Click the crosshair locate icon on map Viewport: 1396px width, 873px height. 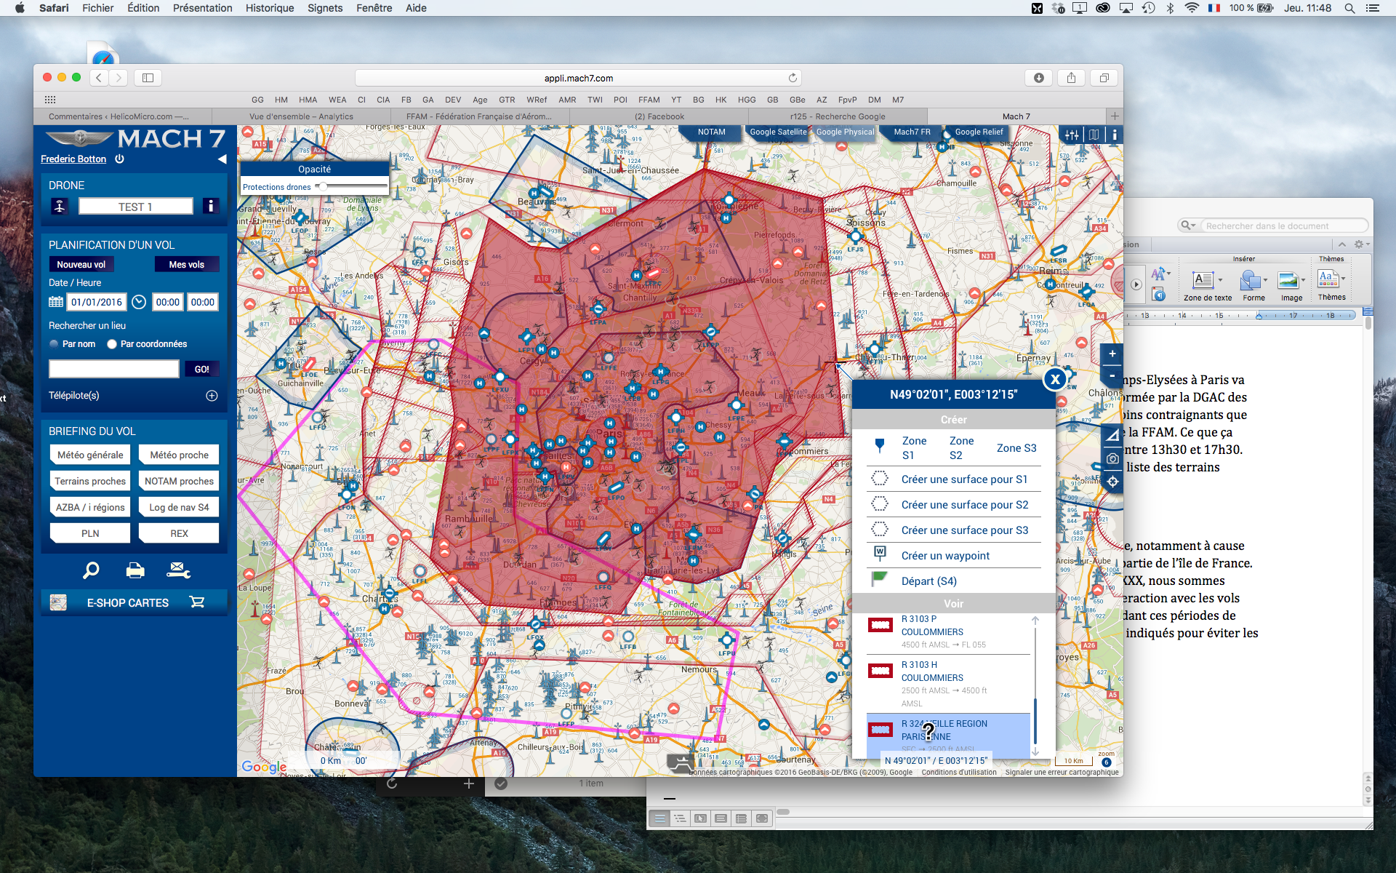click(x=1112, y=482)
